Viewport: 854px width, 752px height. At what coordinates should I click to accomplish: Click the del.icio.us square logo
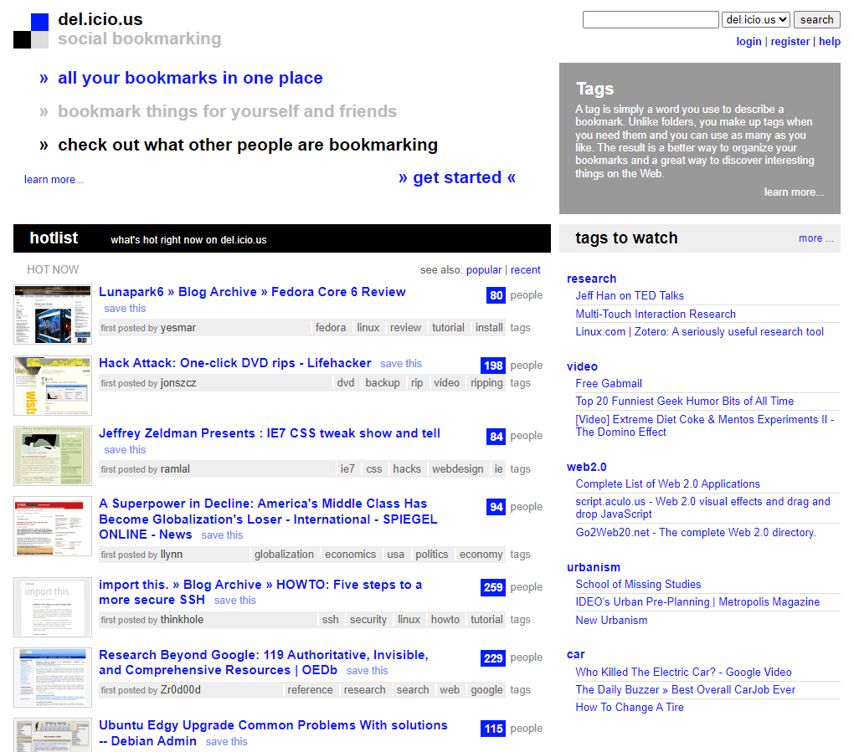(31, 31)
